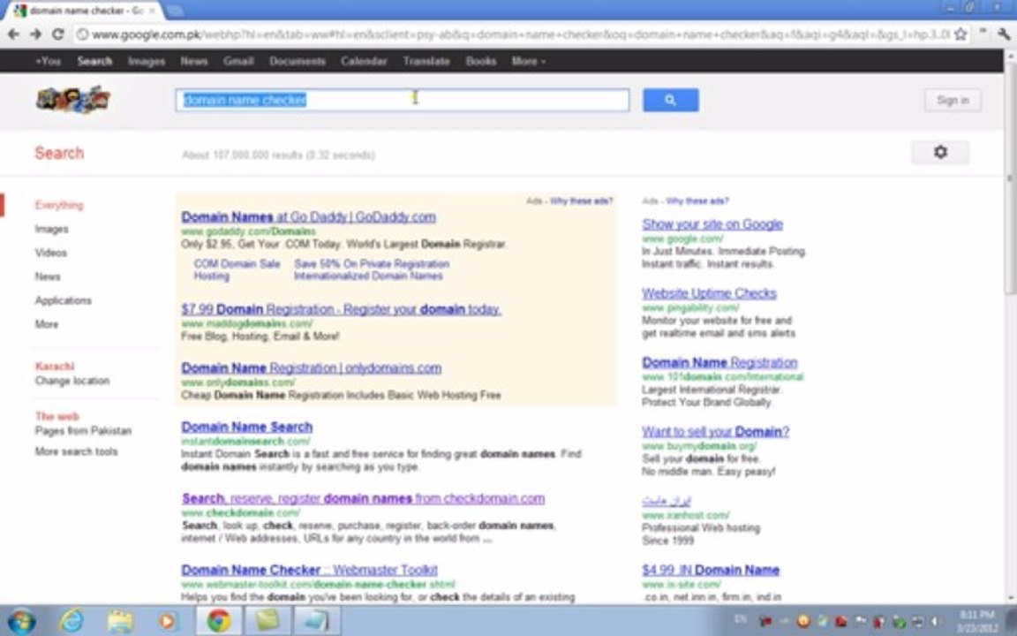Click the browser Back arrow

pyautogui.click(x=13, y=34)
